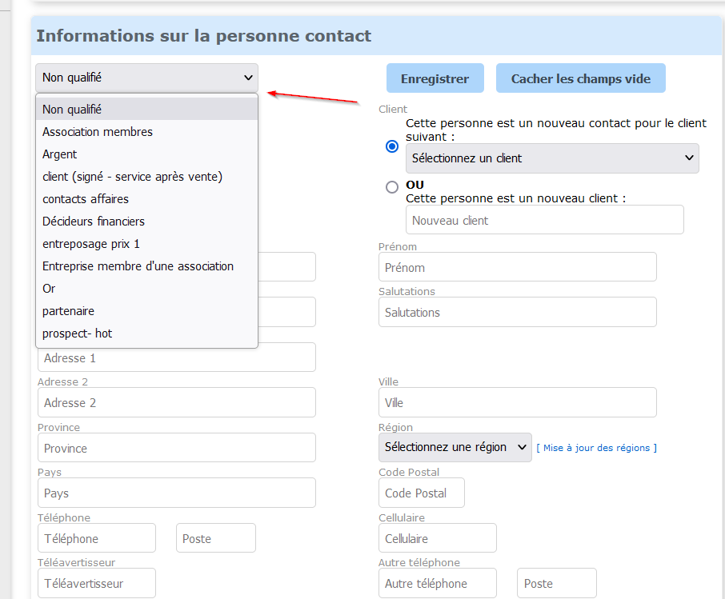The height and width of the screenshot is (599, 725).
Task: Choose 'Décideurs financiers' in the dropdown
Action: coord(94,222)
